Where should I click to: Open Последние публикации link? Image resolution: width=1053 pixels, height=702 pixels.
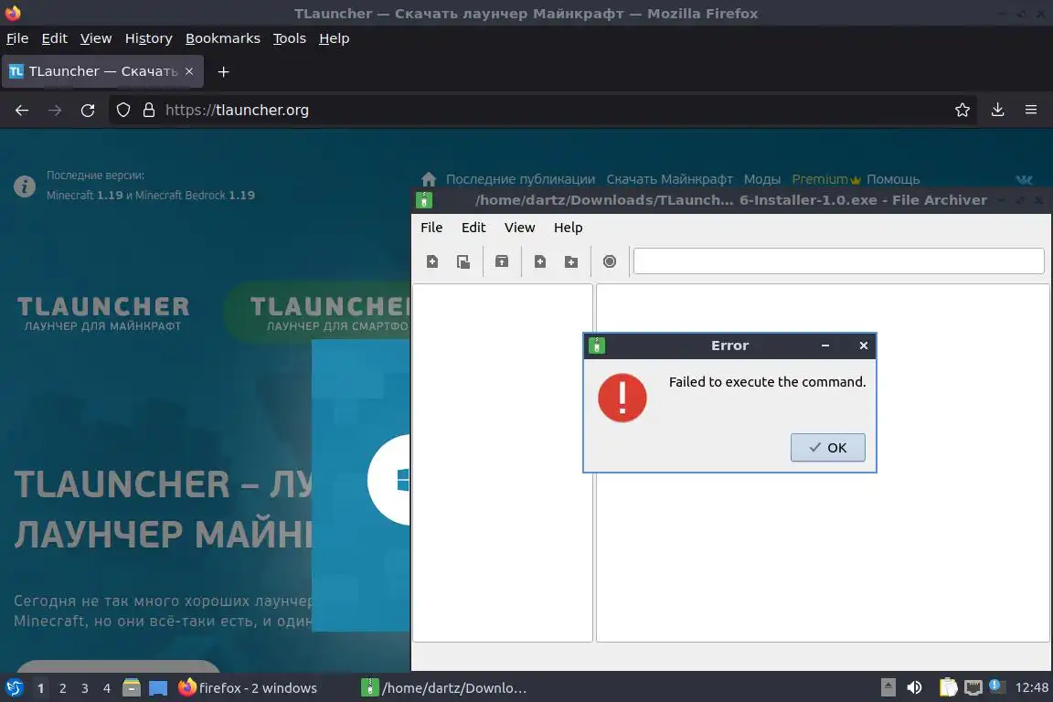520,179
